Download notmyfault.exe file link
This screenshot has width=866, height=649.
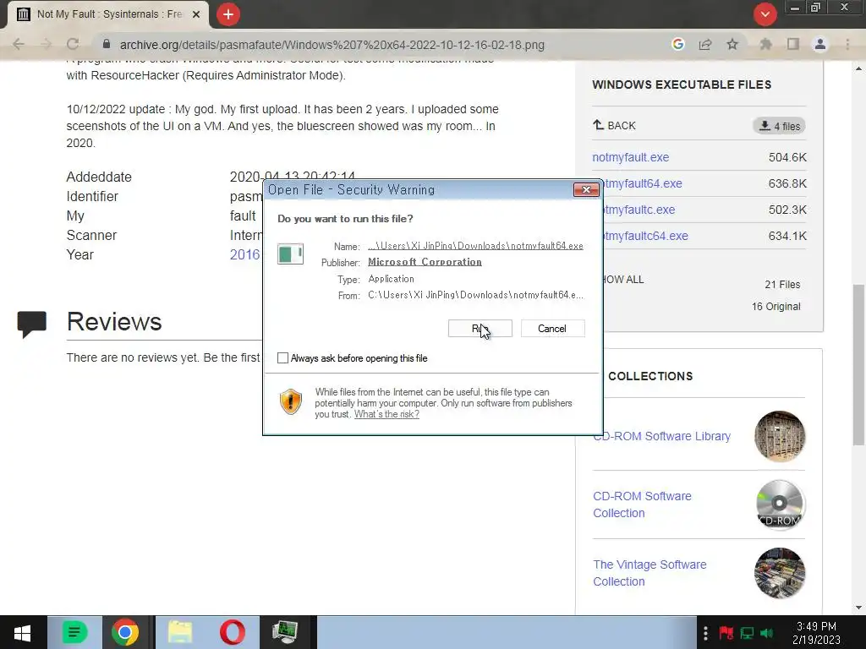(631, 157)
